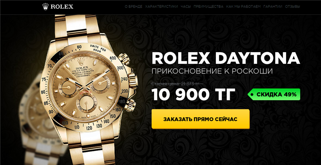Go to the ХАРАКТЕРИСТИКИ section
321x165 pixels.
tap(162, 6)
